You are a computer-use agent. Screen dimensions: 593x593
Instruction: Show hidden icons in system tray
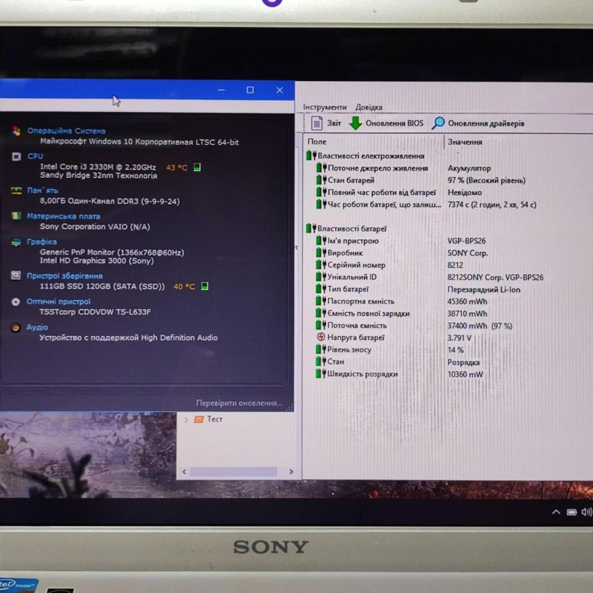tap(556, 512)
